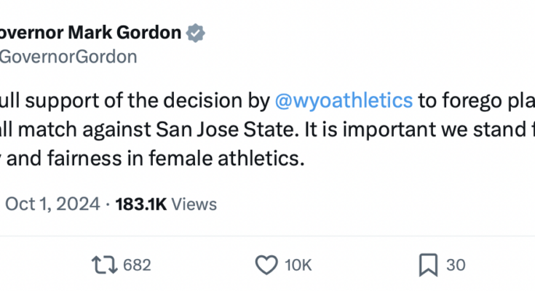
Task: Click the word "forego" in the tweet
Action: pos(467,100)
